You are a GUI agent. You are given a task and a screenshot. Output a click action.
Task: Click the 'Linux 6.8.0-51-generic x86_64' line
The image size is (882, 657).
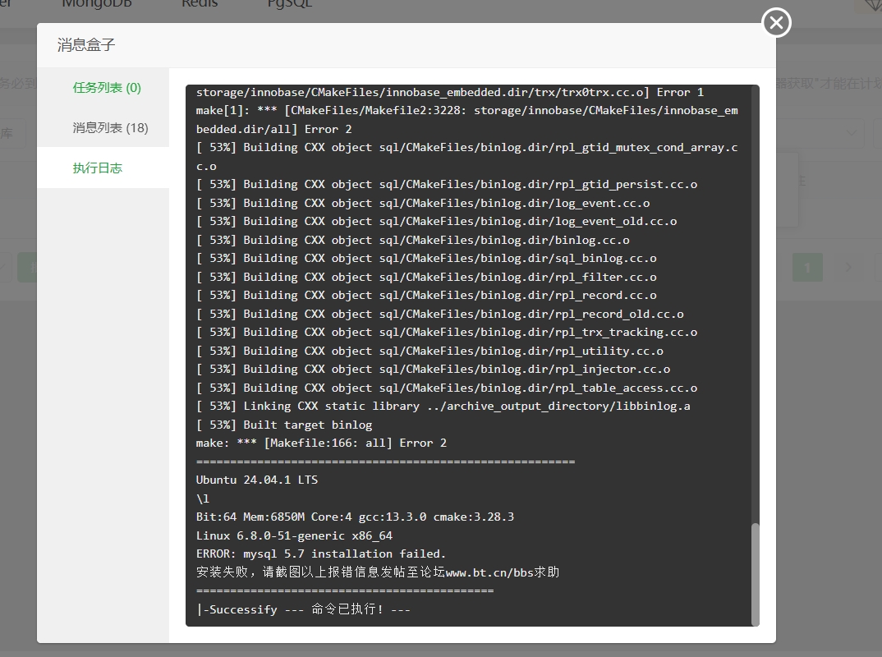point(294,535)
